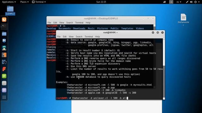Open the grey dock icon below the green editor

[4, 83]
